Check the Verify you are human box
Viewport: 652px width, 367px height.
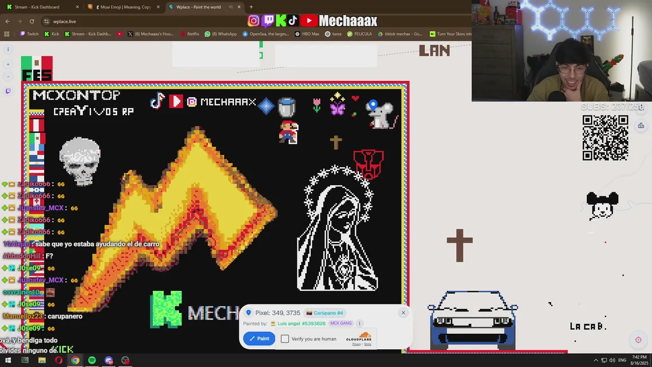coord(285,339)
